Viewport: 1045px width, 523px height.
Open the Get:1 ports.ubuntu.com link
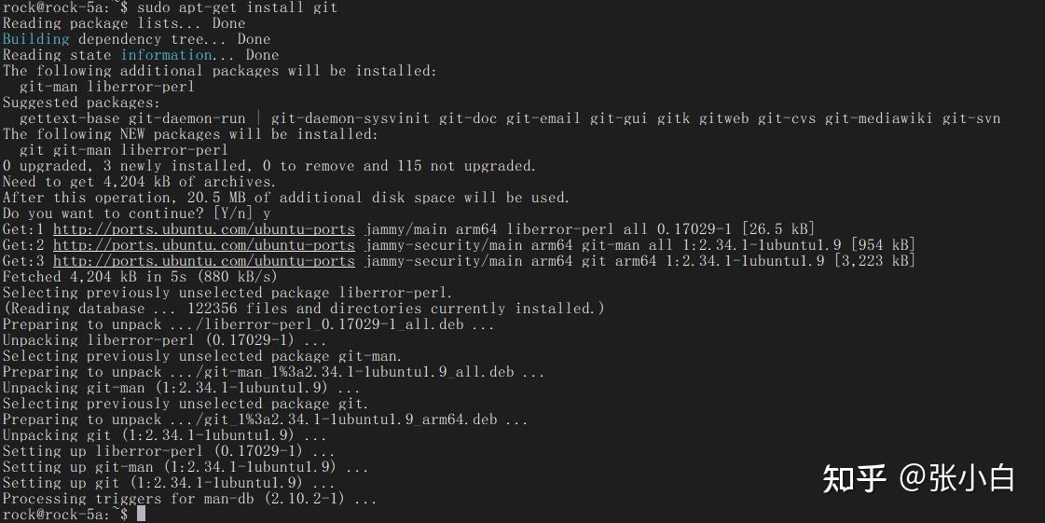pyautogui.click(x=204, y=229)
